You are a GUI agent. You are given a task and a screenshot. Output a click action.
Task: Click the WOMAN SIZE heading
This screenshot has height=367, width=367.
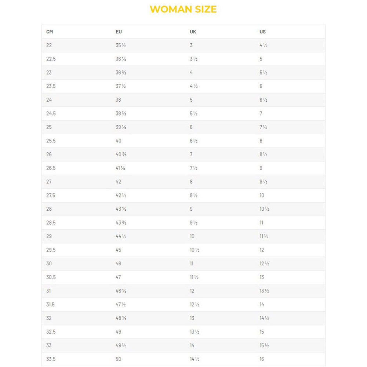[183, 10]
